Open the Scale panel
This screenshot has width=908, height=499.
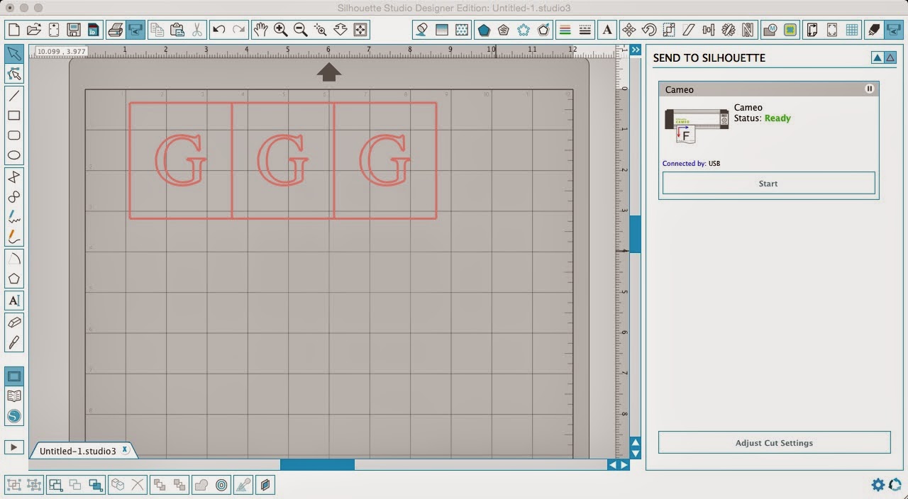click(x=668, y=30)
